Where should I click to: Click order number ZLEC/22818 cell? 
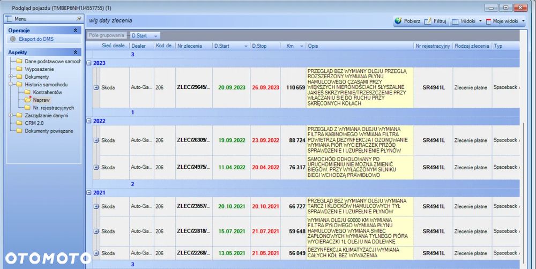click(x=194, y=231)
